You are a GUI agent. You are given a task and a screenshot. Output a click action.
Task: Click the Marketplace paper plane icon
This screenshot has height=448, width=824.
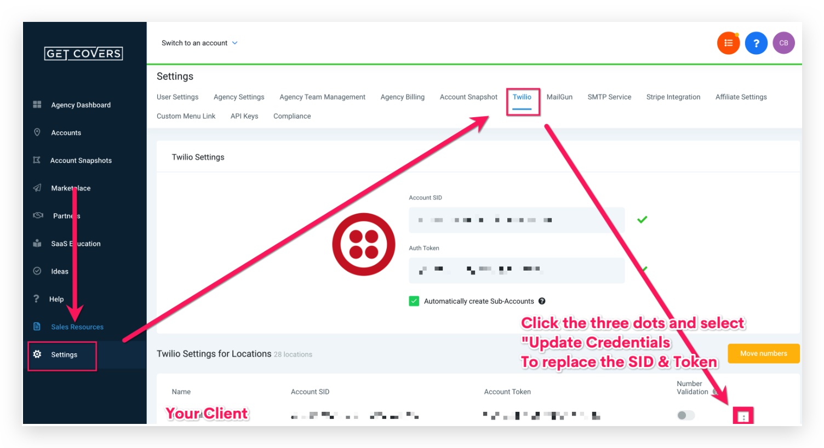(37, 188)
